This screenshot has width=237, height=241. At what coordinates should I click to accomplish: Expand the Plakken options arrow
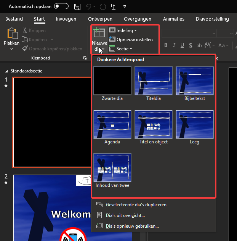click(x=12, y=49)
